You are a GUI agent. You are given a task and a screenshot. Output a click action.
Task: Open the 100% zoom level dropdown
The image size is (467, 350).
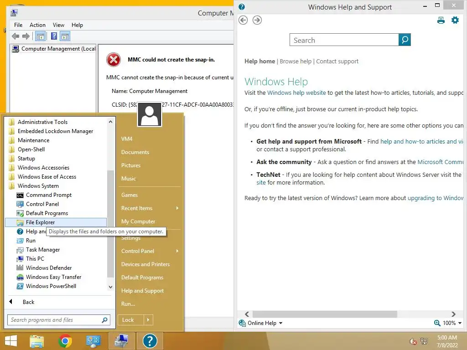(452, 323)
